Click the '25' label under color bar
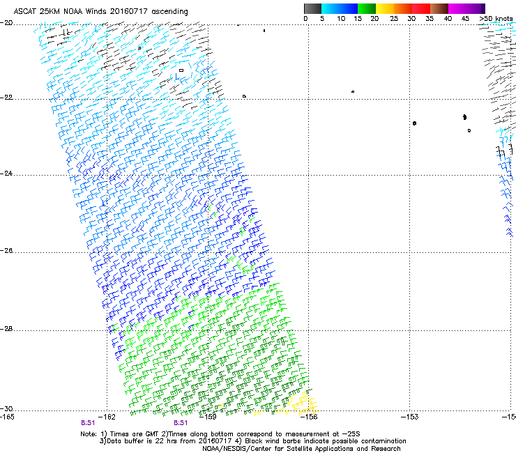Viewport: 516px width, 453px height. 394,19
